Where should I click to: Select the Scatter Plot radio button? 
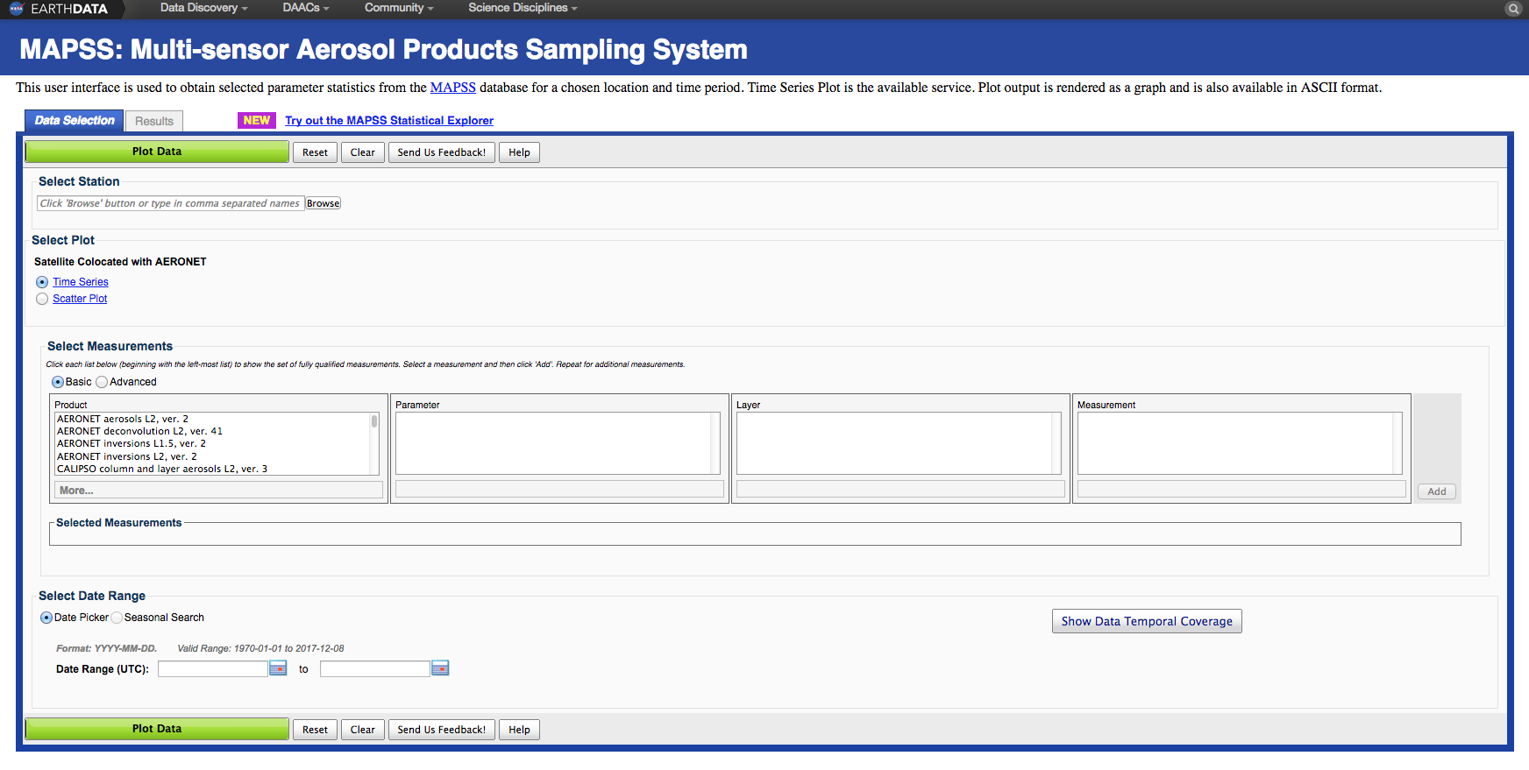click(42, 299)
